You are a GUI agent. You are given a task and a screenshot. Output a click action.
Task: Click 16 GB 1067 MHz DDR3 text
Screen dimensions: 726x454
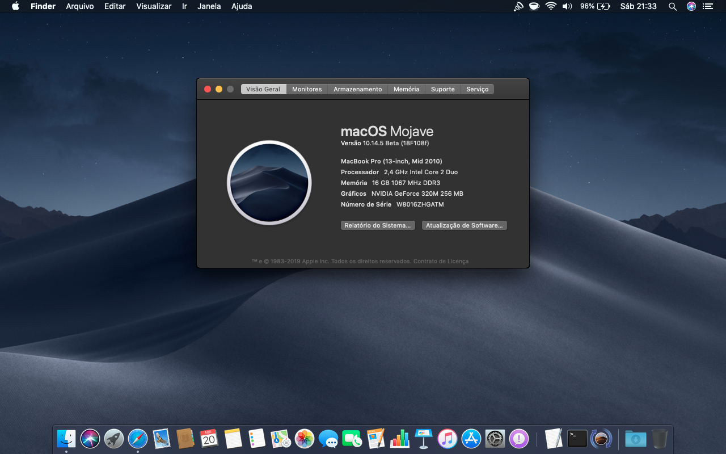tap(406, 183)
